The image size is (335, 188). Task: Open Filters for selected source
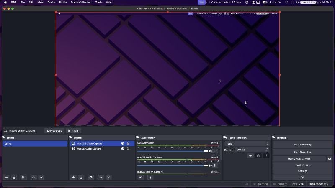coord(73,131)
